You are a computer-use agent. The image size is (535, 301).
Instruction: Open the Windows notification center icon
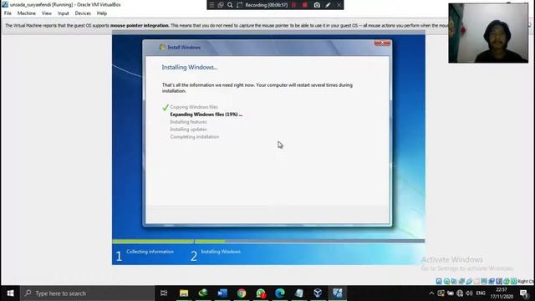pos(524,293)
